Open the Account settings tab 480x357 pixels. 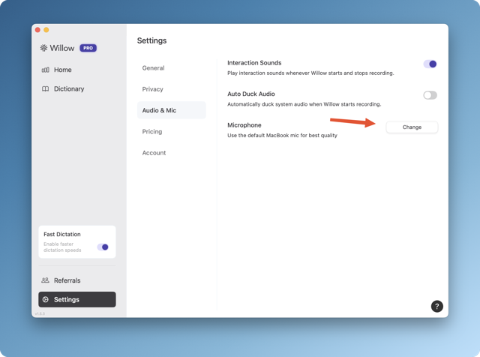coord(154,153)
